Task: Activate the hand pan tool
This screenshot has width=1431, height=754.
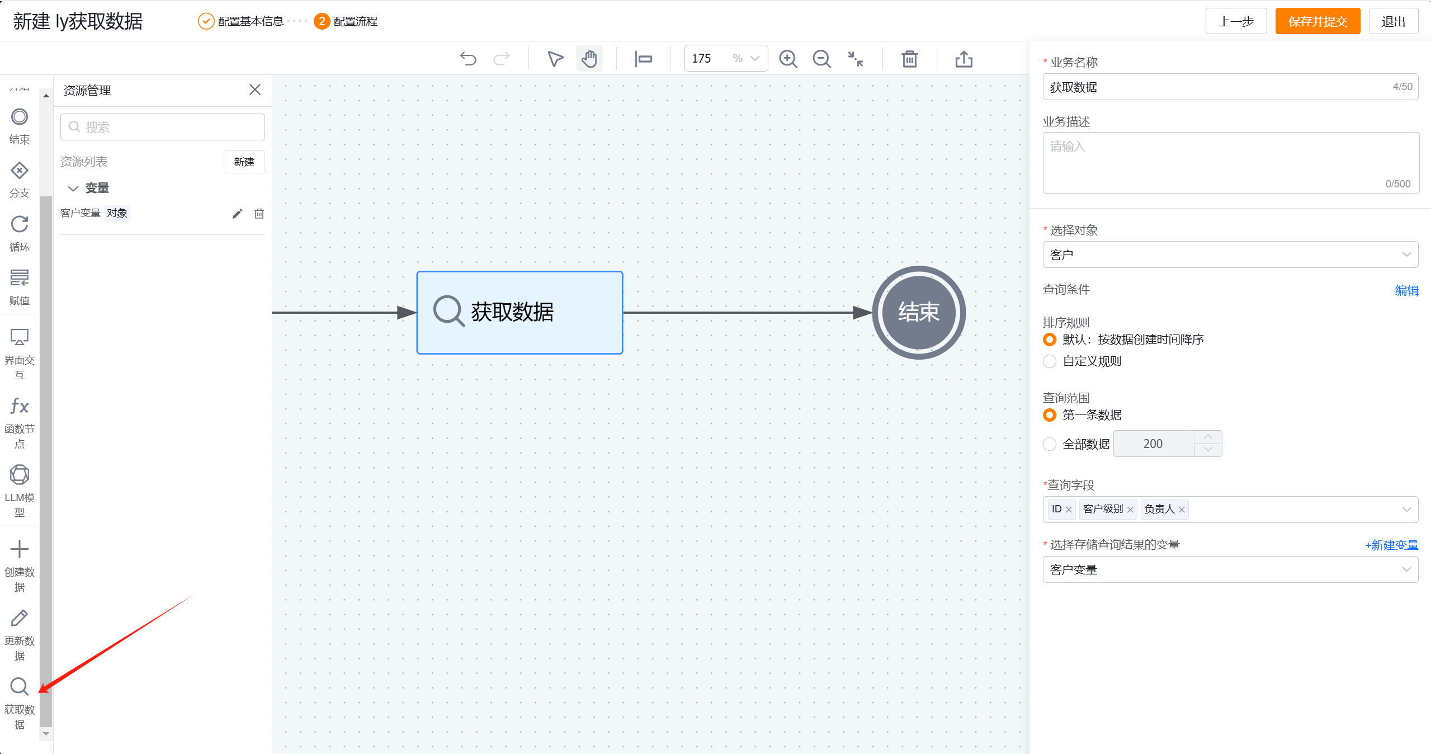Action: pos(589,59)
